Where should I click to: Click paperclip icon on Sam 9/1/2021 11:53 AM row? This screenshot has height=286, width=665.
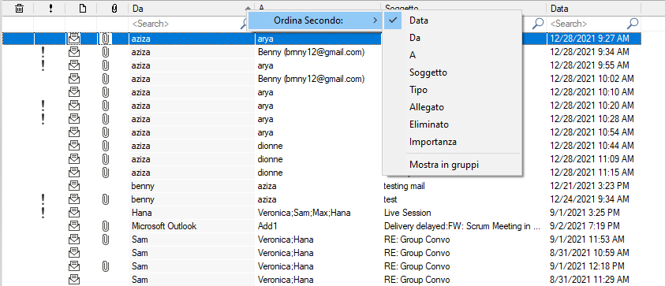106,240
